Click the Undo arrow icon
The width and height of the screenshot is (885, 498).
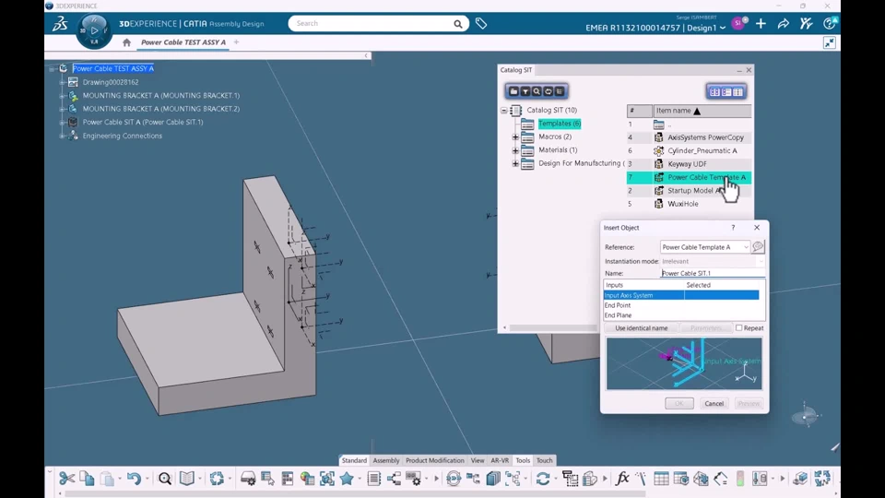[134, 479]
